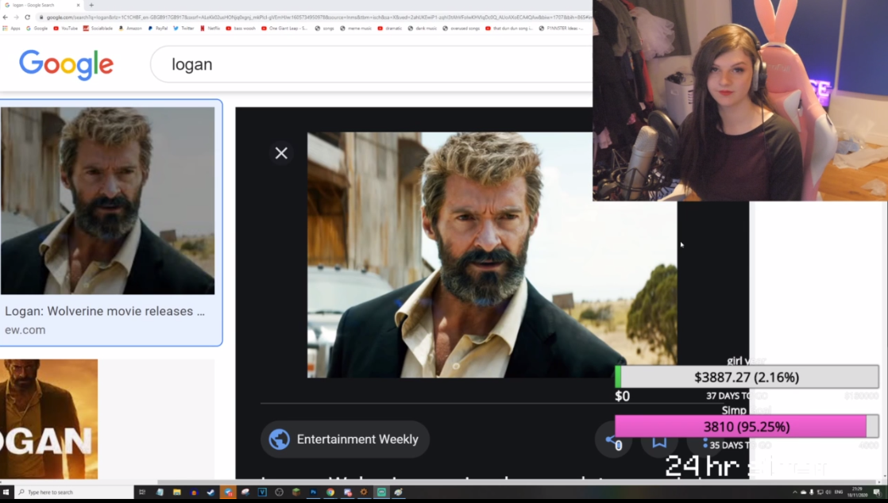Click the ew.com source text
Viewport: 888px width, 503px height.
(25, 330)
